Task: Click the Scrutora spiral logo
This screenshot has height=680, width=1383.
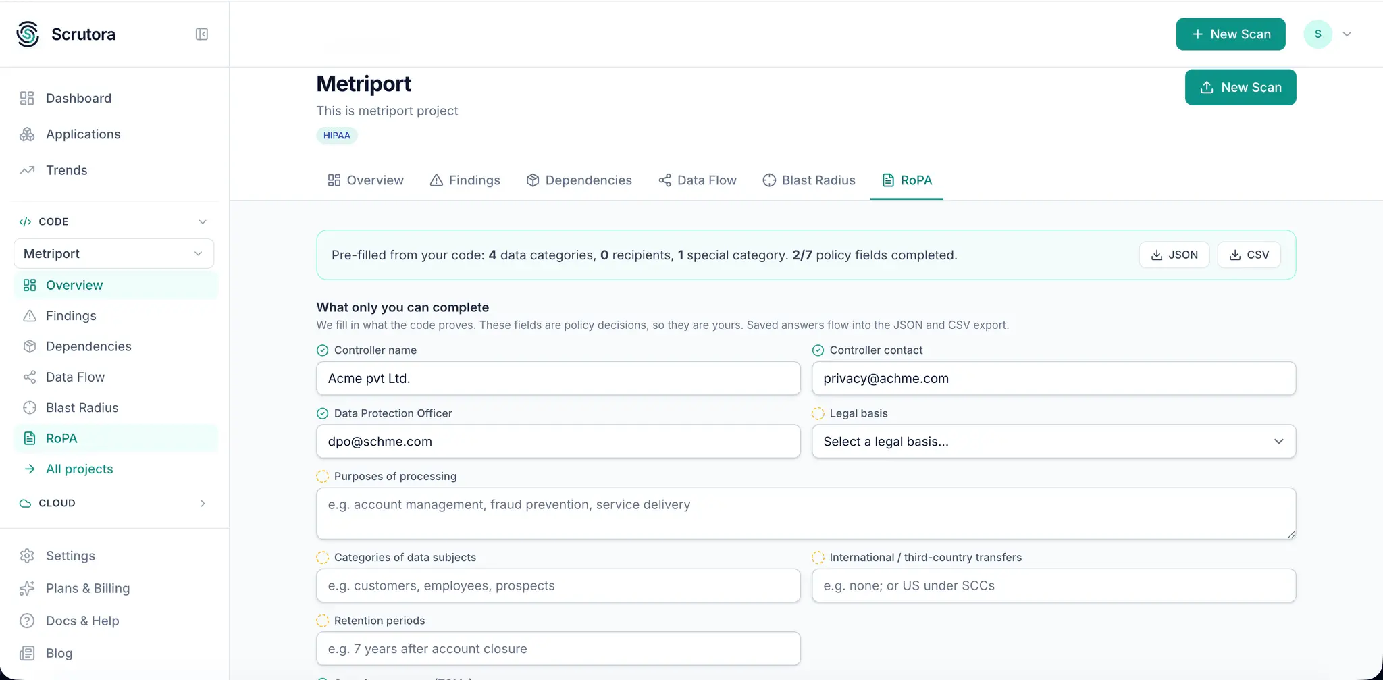Action: (28, 34)
